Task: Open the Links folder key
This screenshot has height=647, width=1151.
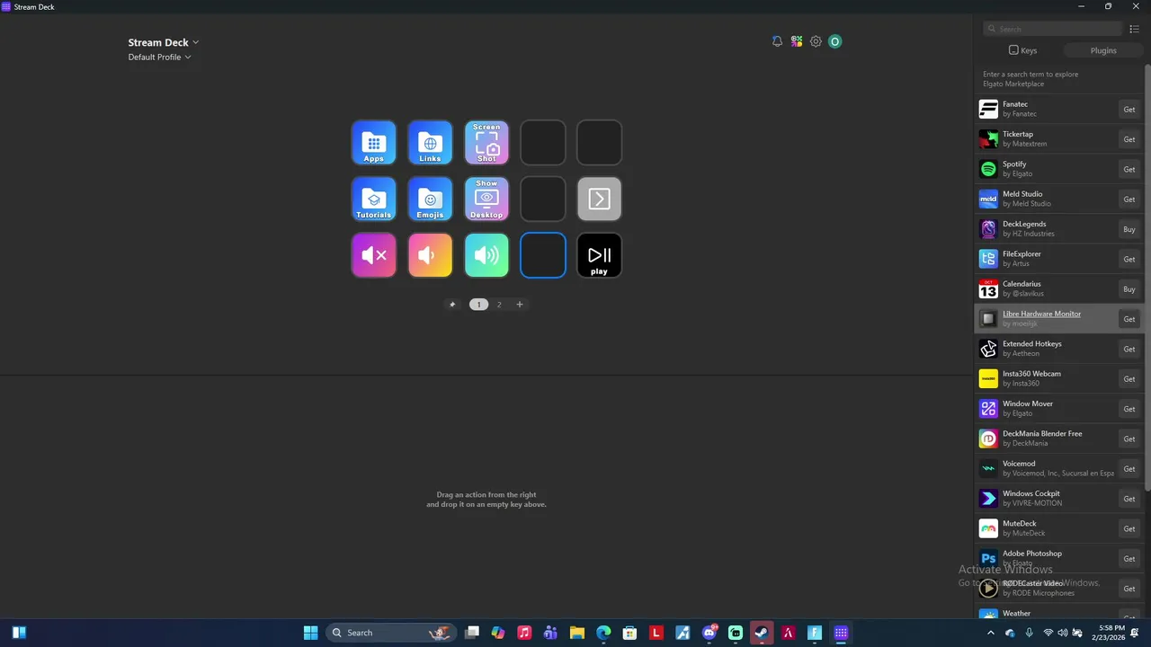Action: pyautogui.click(x=430, y=143)
